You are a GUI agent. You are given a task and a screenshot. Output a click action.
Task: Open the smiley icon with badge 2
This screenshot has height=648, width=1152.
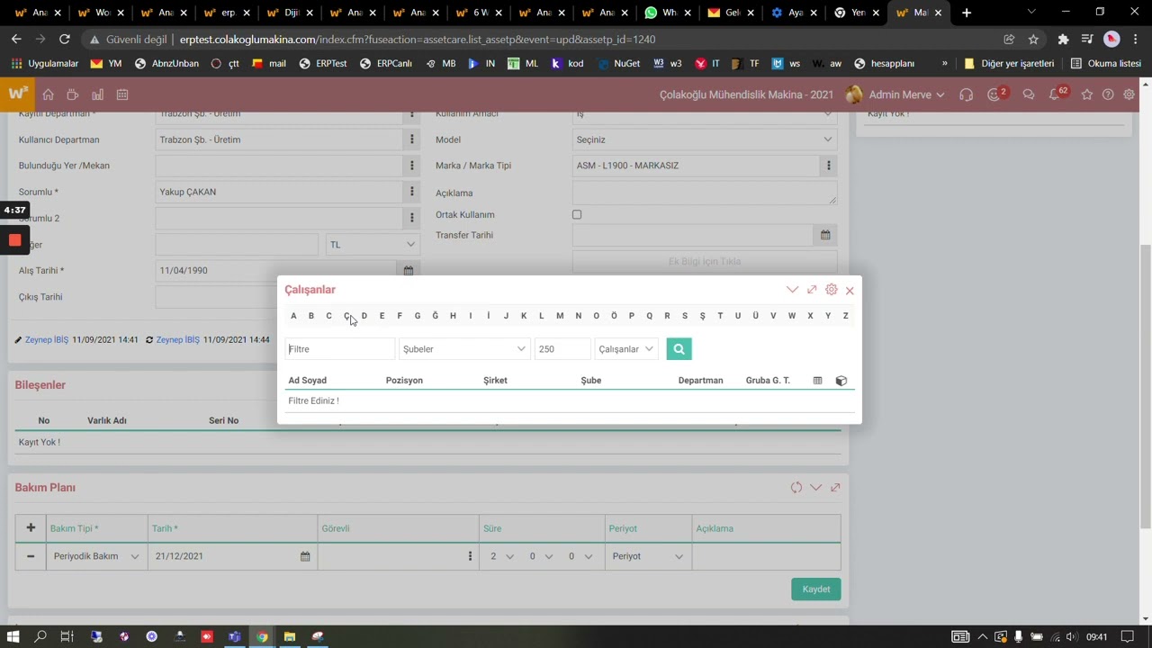[995, 94]
